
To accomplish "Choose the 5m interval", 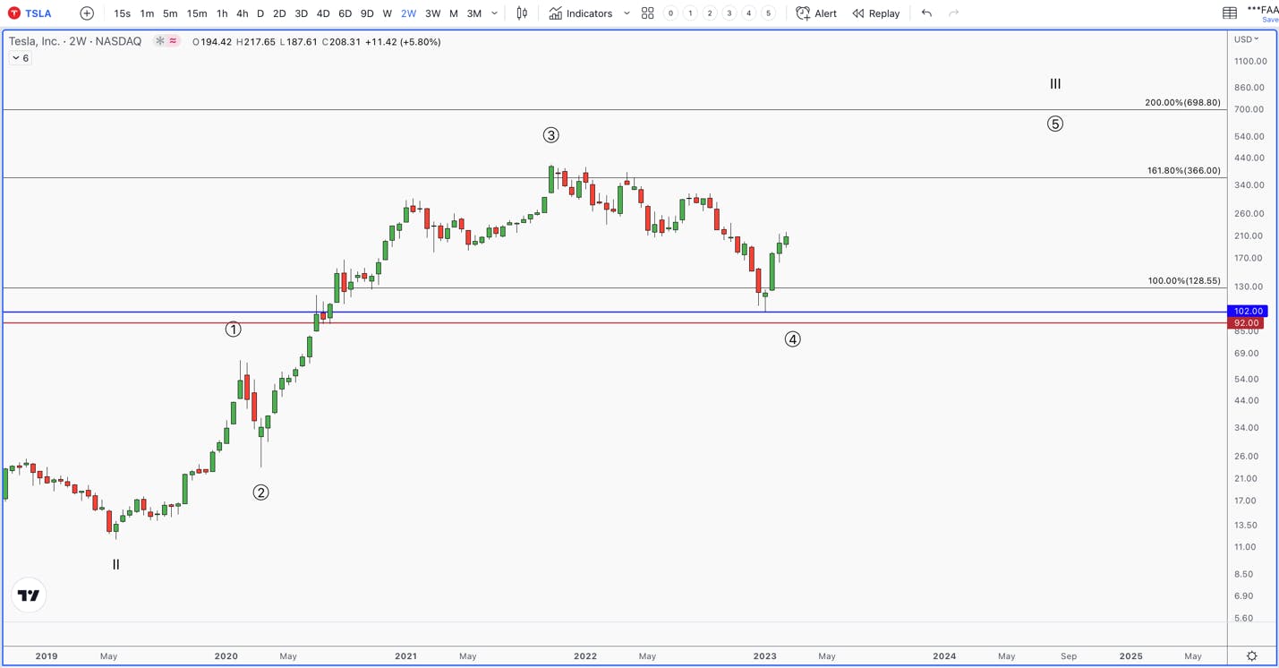I will pos(170,13).
